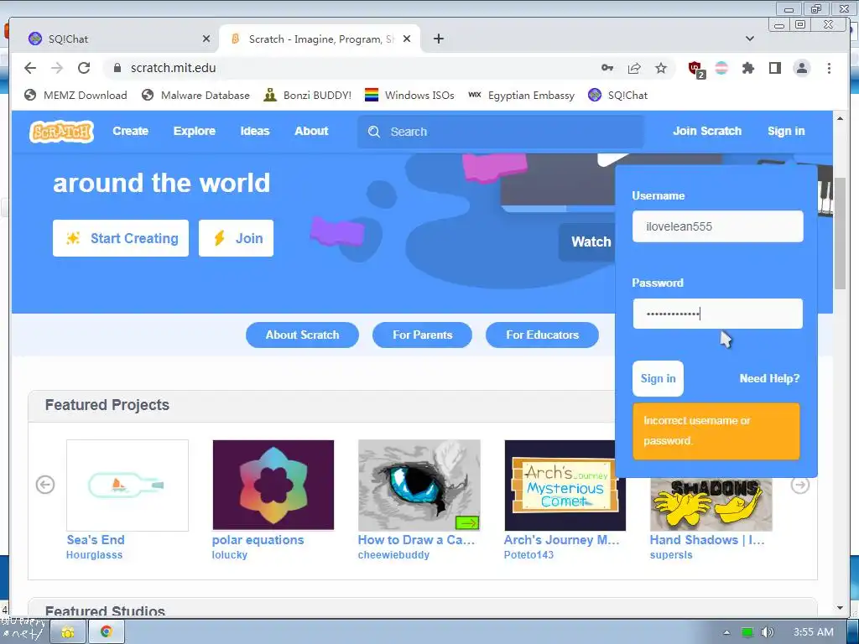The width and height of the screenshot is (859, 644).
Task: Open the uBlock Origin extension icon
Action: pos(695,69)
